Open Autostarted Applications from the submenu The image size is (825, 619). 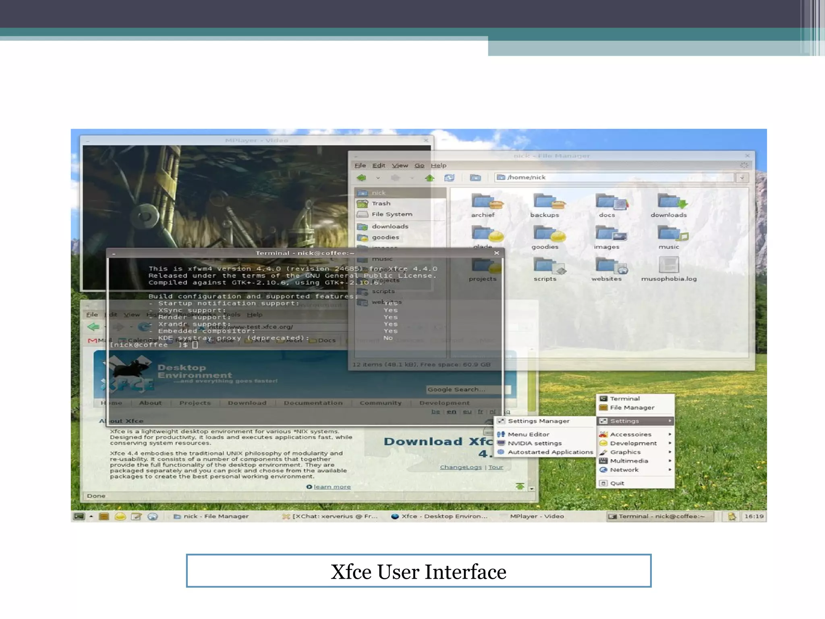(545, 452)
